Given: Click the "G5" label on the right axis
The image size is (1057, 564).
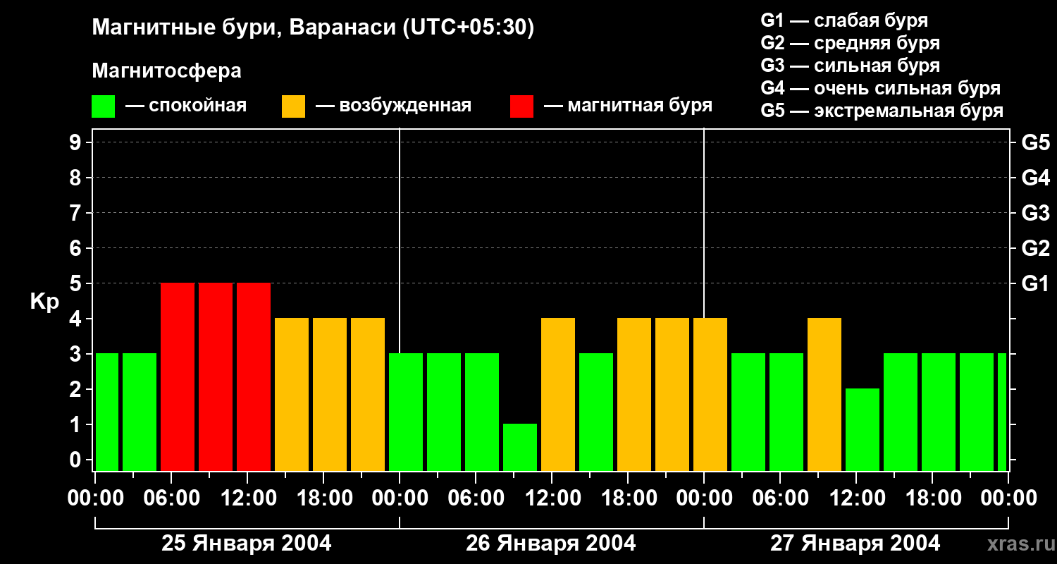Looking at the screenshot, I should (1035, 142).
